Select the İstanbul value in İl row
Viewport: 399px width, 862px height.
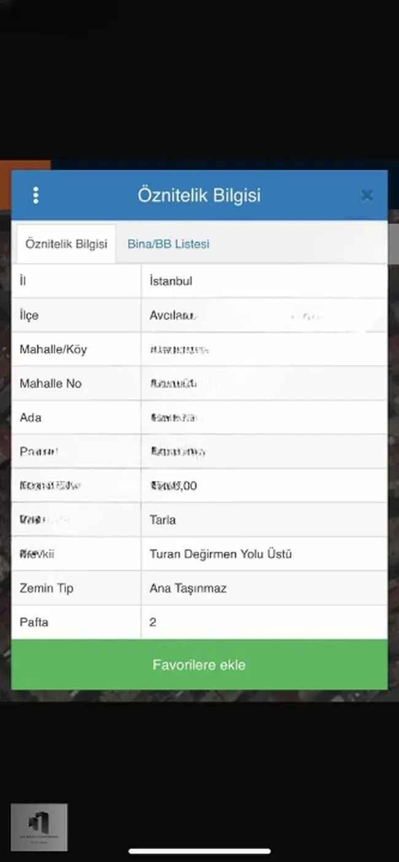[x=171, y=281]
